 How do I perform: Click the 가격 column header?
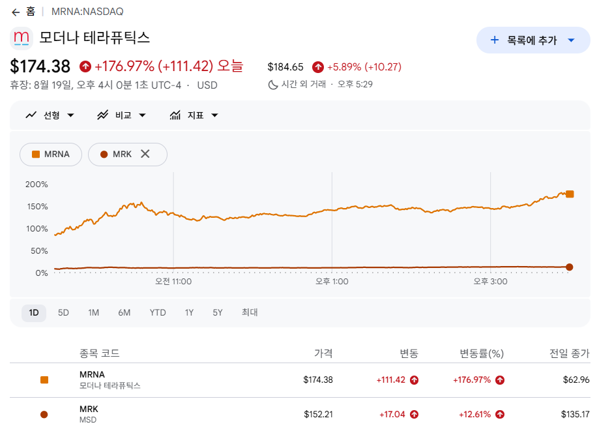tap(323, 353)
